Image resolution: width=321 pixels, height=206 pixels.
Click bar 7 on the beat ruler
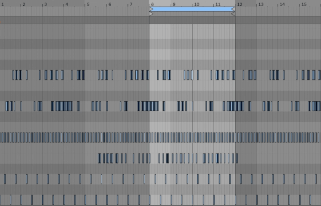[131, 4]
